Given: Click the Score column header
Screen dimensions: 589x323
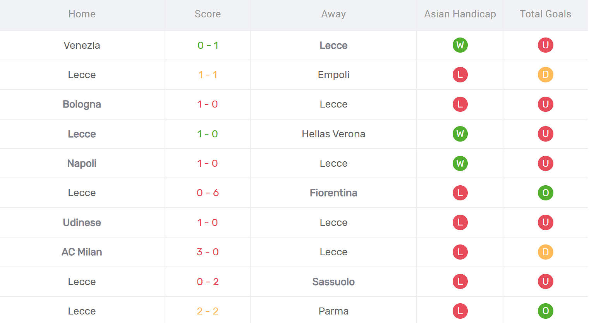Looking at the screenshot, I should coord(208,14).
